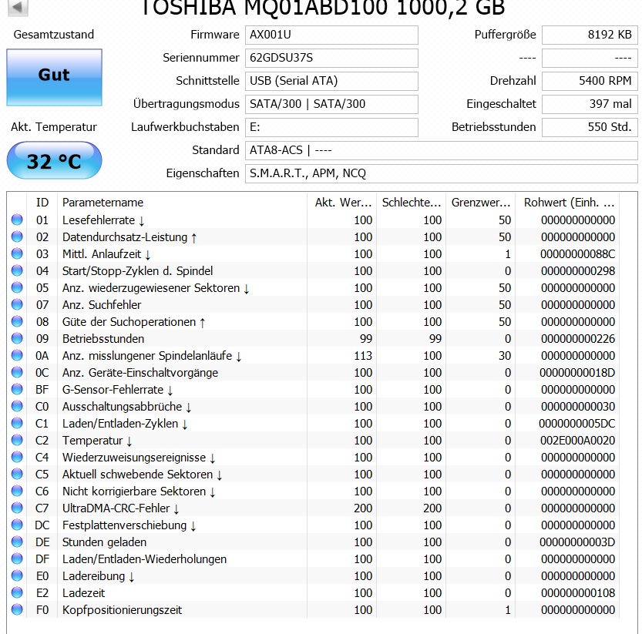The width and height of the screenshot is (642, 634).
Task: Click the status dot for Anz. Suchfehler
Action: (x=17, y=304)
